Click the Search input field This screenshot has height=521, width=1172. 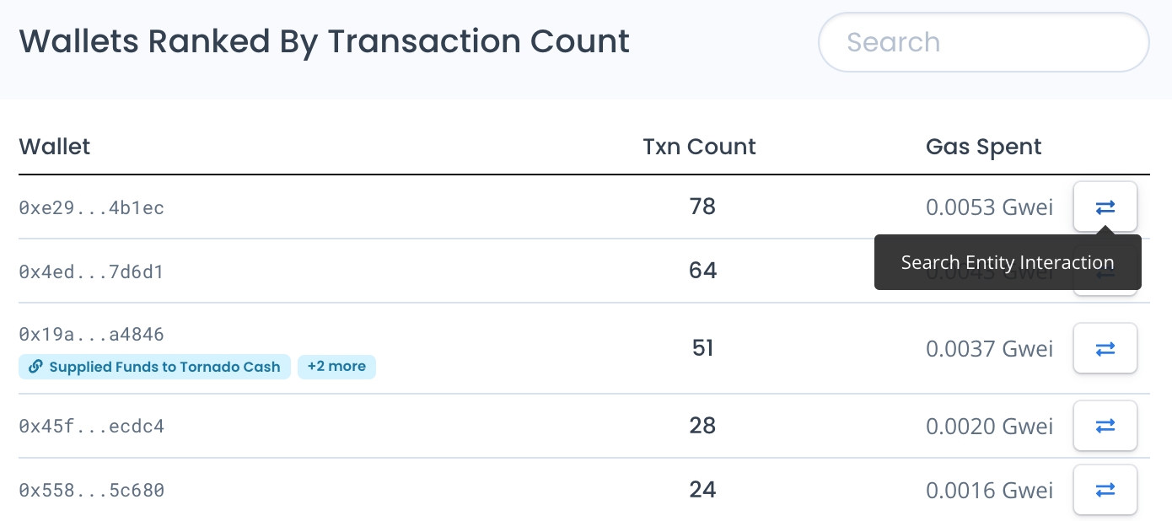[983, 42]
